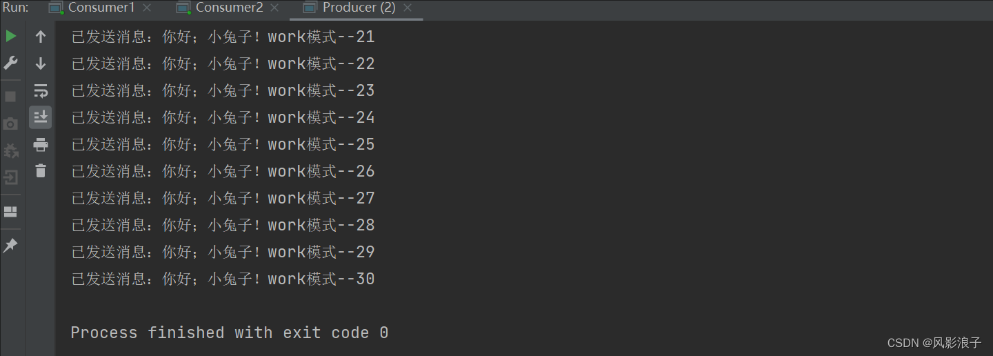Click the green Rerun button
The image size is (993, 356).
pos(11,36)
